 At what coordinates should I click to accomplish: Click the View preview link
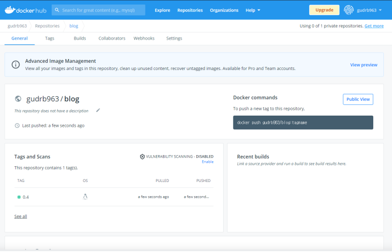click(364, 65)
